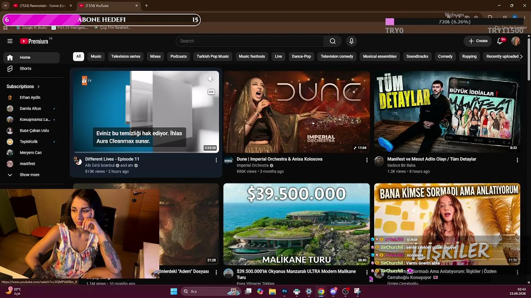
Task: Open Photoshop from the taskbar
Action: [285, 291]
